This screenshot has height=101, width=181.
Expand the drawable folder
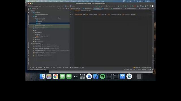coord(34,33)
